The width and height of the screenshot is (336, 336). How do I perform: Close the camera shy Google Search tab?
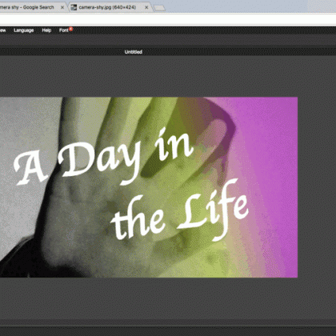pyautogui.click(x=62, y=7)
